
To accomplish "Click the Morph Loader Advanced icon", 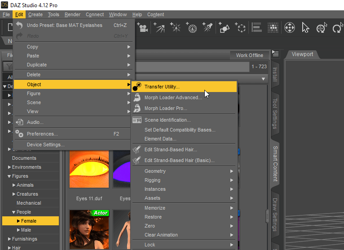I will 137,97.
